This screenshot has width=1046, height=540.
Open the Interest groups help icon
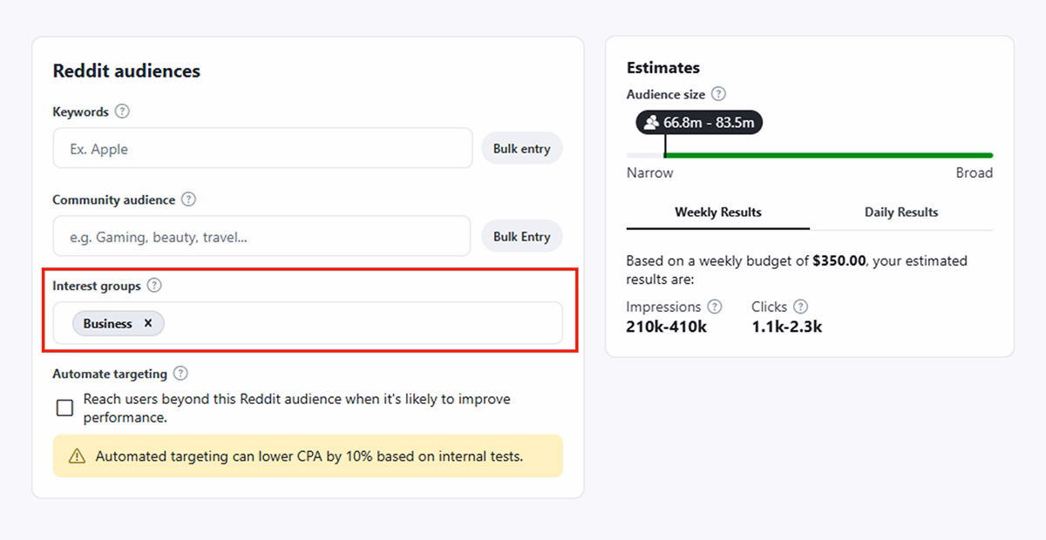(154, 286)
